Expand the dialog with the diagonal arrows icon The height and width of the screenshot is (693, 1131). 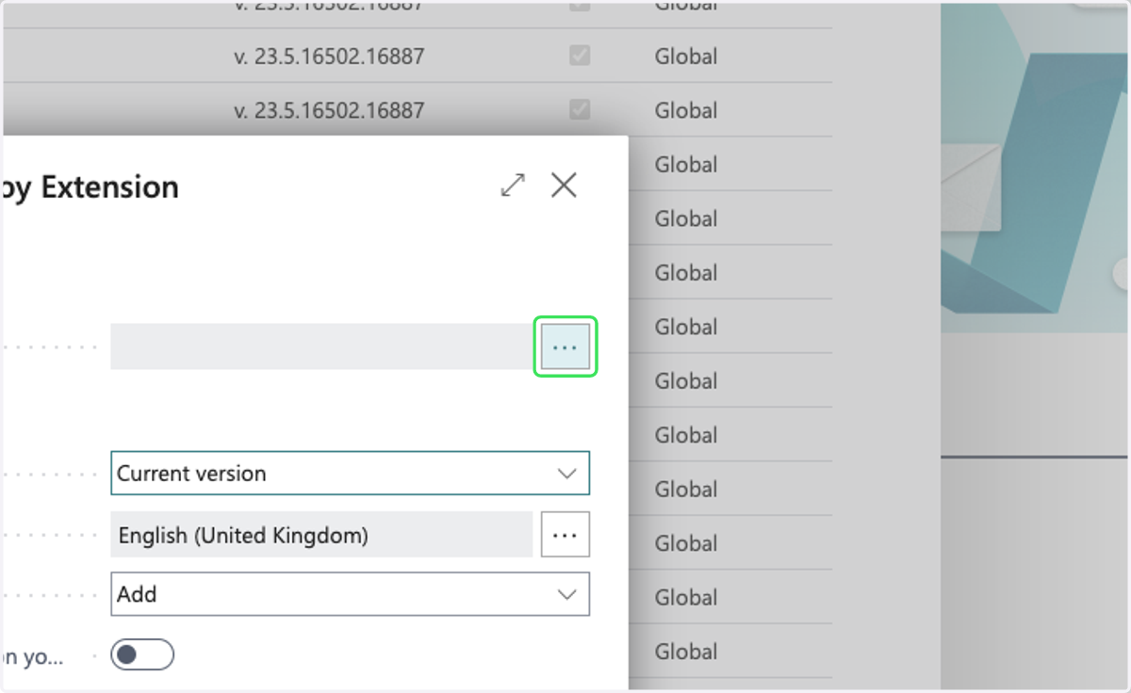pyautogui.click(x=513, y=185)
